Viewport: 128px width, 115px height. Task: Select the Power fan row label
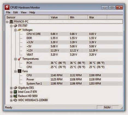coord(30,79)
